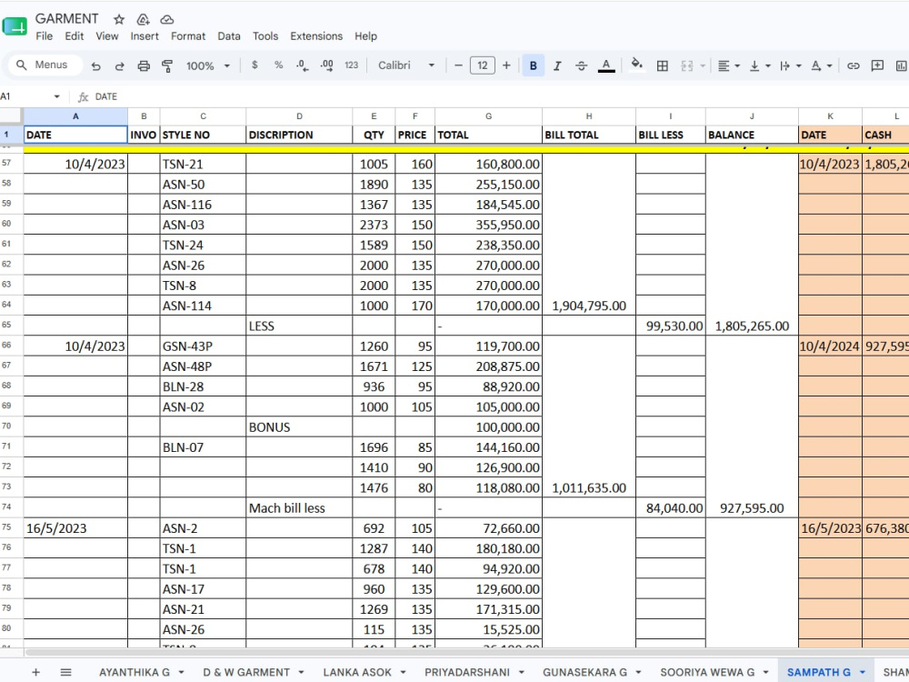
Task: Open Google Sheets home icon
Action: 15,26
